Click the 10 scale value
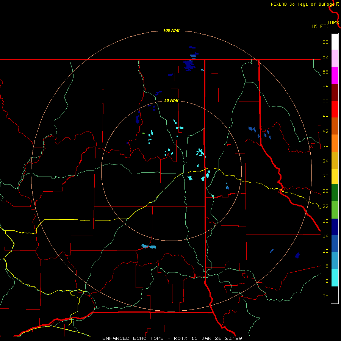The image size is (341, 341). tap(325, 251)
